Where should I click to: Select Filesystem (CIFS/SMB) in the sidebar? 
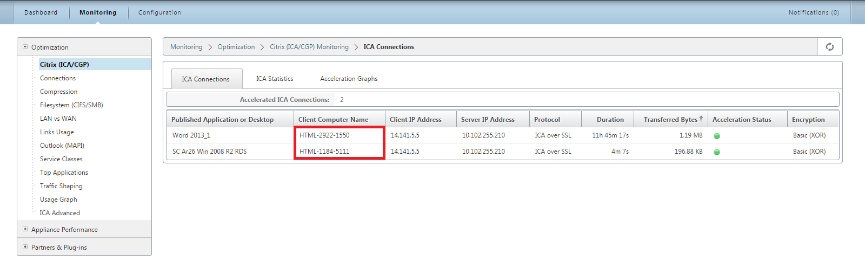(71, 105)
